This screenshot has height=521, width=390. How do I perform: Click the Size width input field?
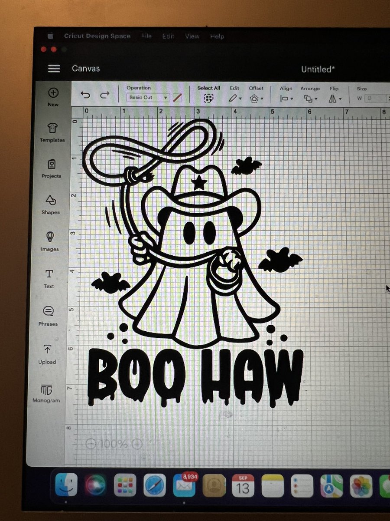(376, 99)
